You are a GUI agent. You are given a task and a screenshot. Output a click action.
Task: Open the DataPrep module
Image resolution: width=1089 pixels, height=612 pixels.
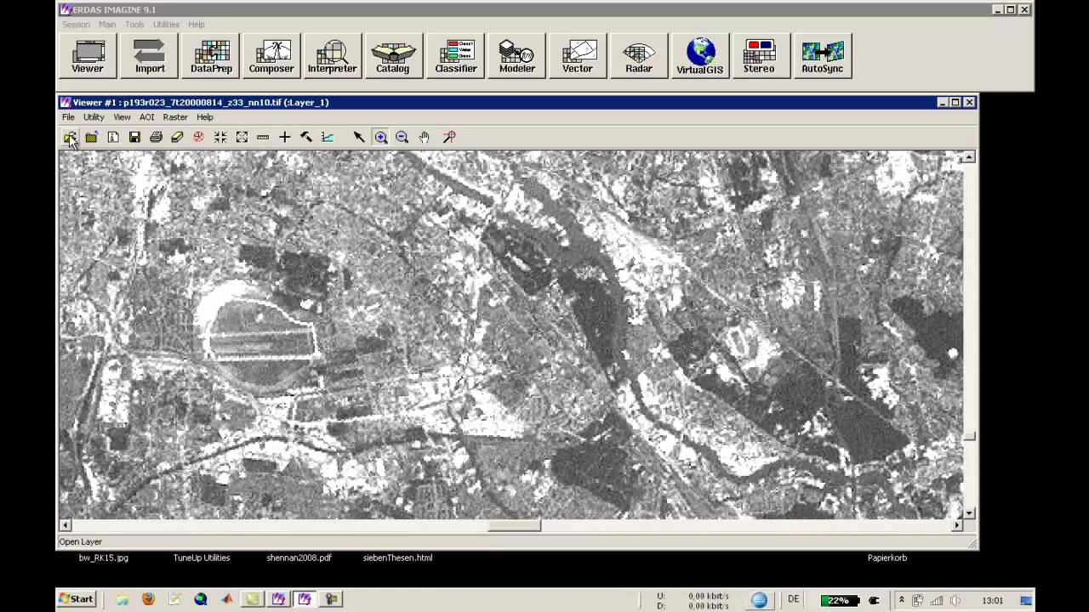click(x=211, y=56)
